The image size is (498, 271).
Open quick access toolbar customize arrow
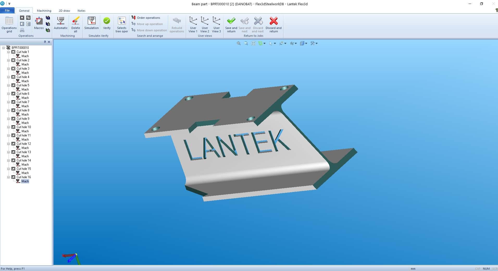tap(9, 4)
